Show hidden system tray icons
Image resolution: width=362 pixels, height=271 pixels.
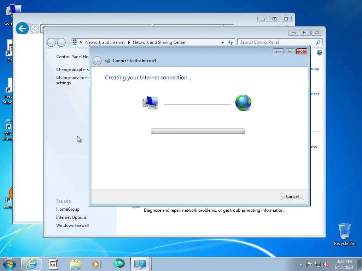[300, 264]
